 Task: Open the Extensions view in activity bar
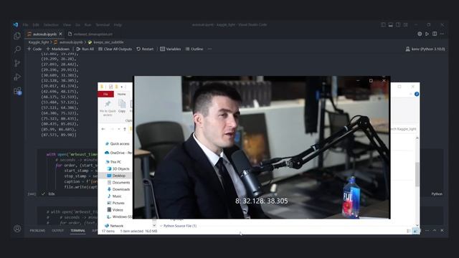click(x=17, y=91)
